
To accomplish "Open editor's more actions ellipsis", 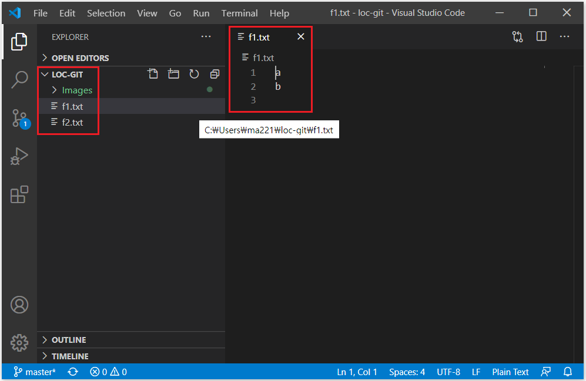I will pos(564,36).
